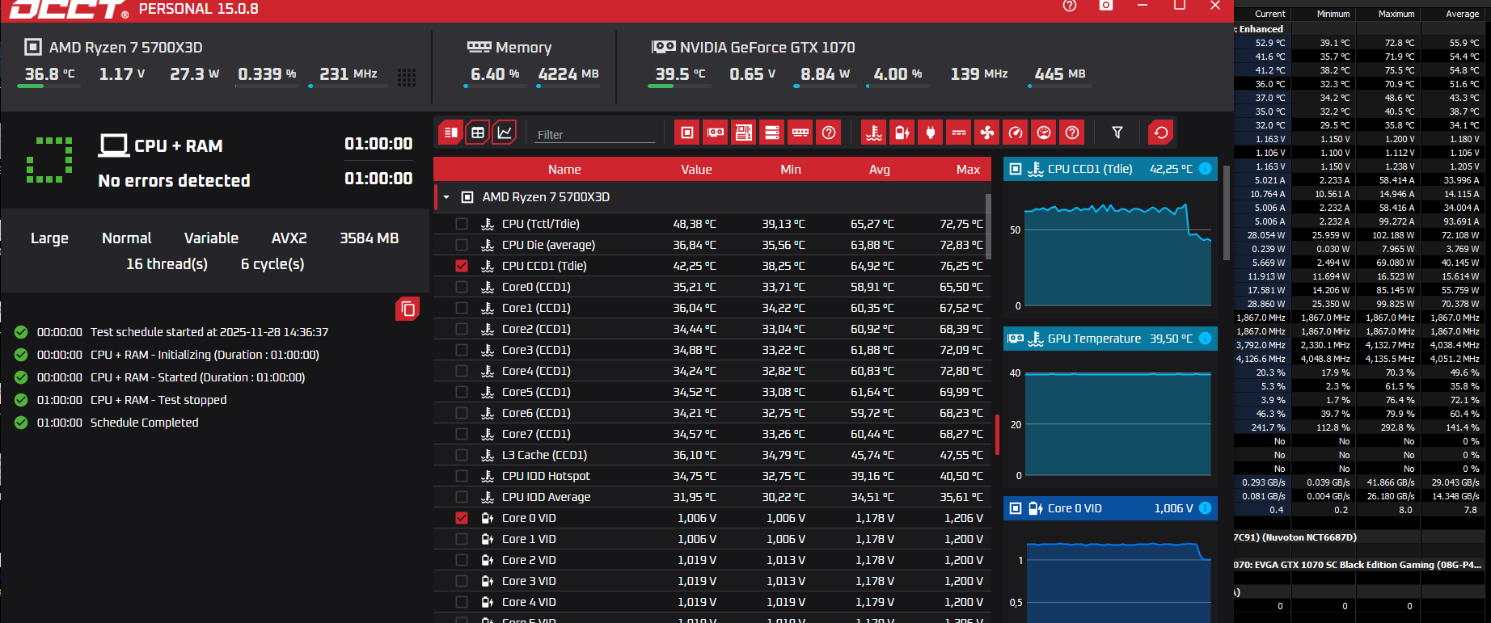This screenshot has height=623, width=1491.
Task: Click the HWiNFO 'Current' column header
Action: coord(1269,14)
